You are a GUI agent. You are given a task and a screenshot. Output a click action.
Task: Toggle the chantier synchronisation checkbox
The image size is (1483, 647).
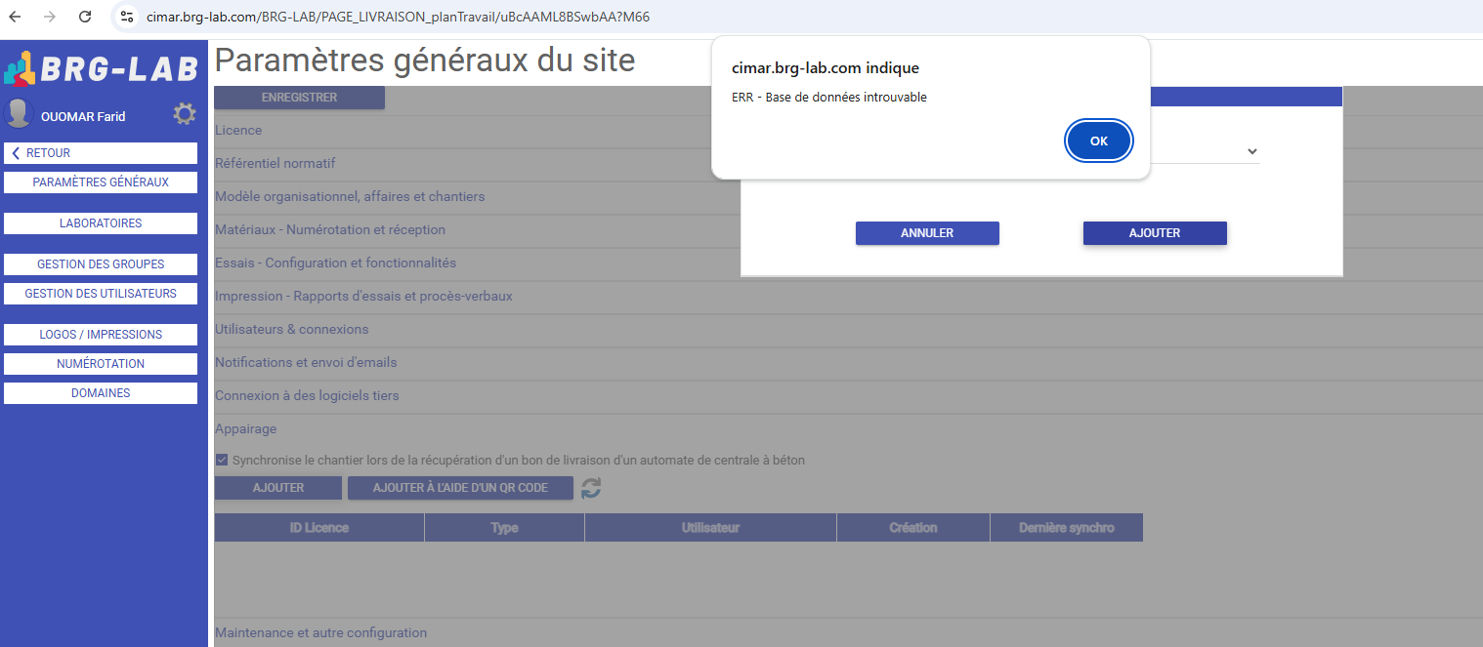pyautogui.click(x=222, y=460)
